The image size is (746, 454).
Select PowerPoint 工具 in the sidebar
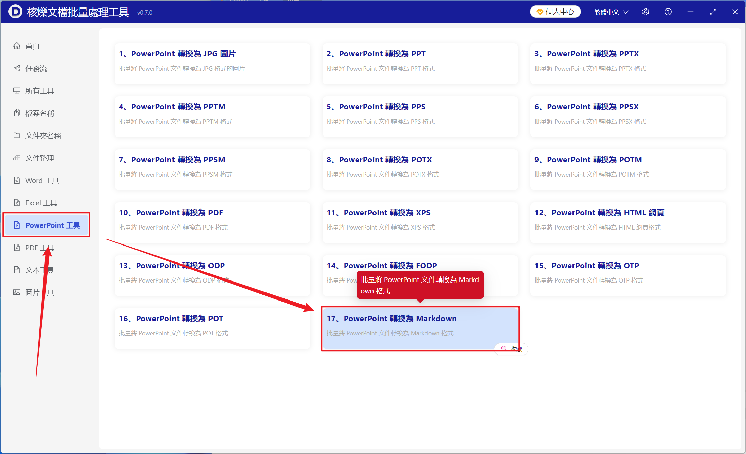pyautogui.click(x=47, y=225)
